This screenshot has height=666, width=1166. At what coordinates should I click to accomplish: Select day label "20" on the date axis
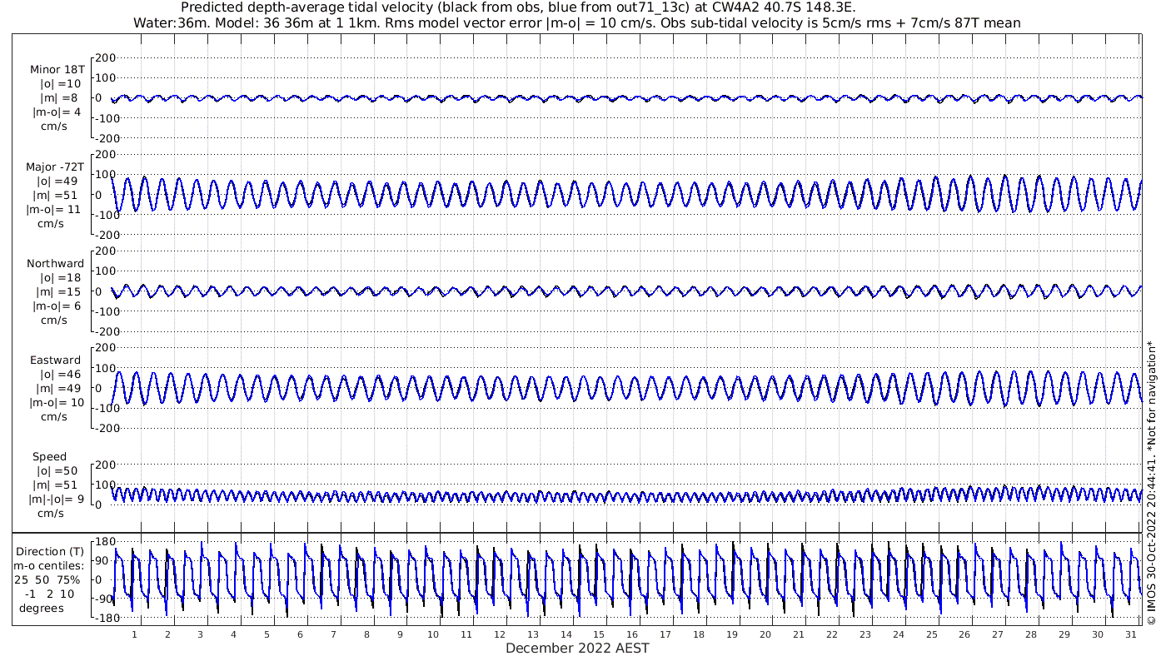765,635
